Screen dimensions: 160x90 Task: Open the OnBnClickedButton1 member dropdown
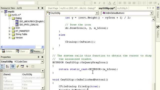coord(151,13)
